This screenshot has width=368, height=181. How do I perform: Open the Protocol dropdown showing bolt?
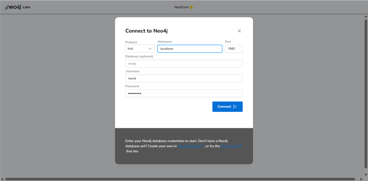coord(140,49)
